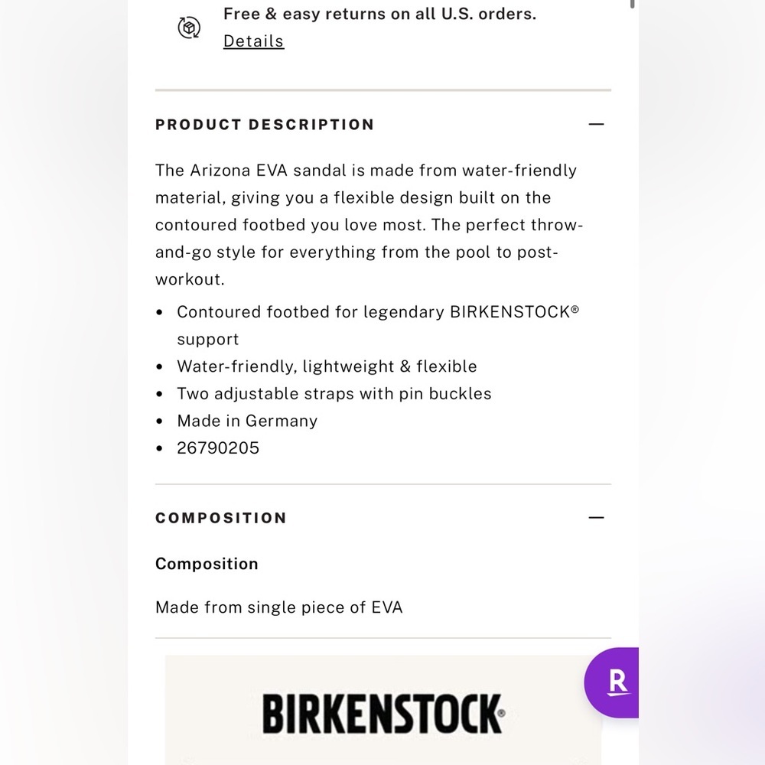Open the returns Details link
765x765 pixels.
pos(254,41)
